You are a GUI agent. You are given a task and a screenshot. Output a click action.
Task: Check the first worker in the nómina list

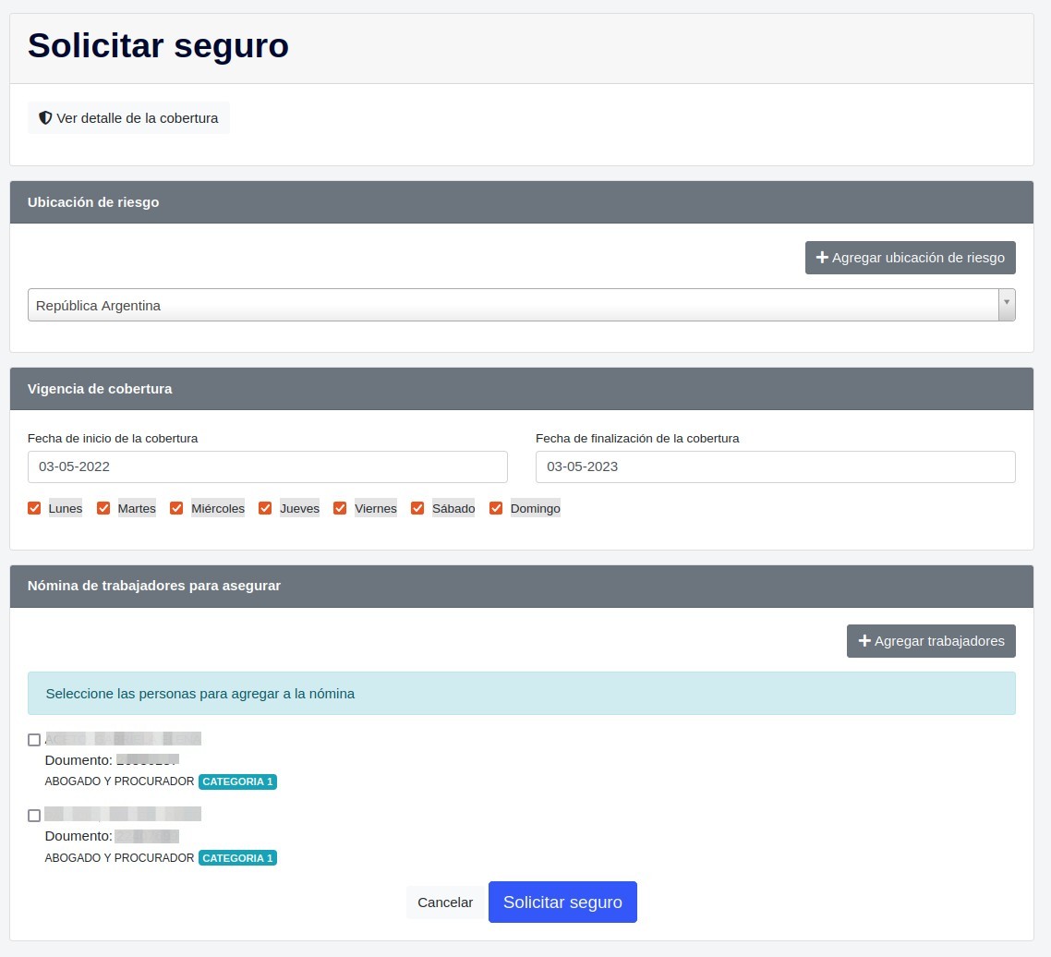pos(34,739)
